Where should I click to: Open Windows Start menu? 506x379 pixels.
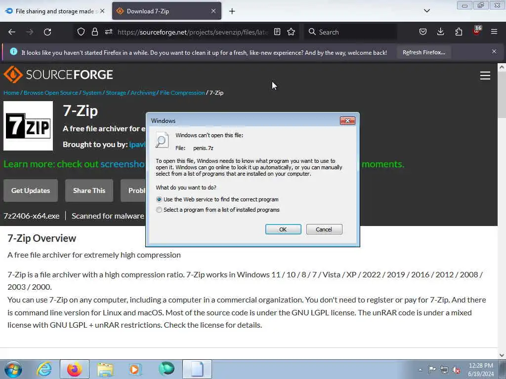(x=13, y=369)
